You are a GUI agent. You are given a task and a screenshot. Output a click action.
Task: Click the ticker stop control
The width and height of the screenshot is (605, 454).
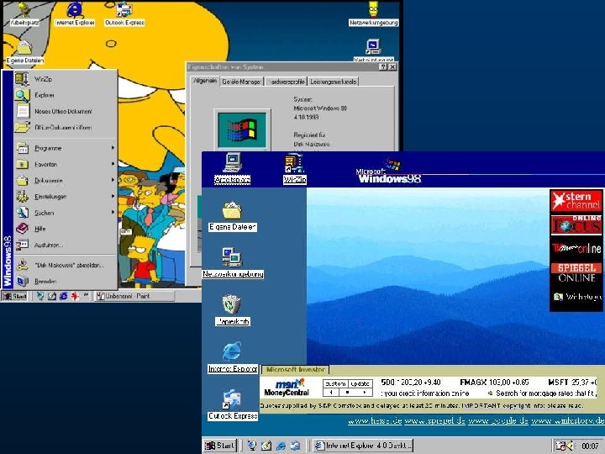[x=347, y=393]
